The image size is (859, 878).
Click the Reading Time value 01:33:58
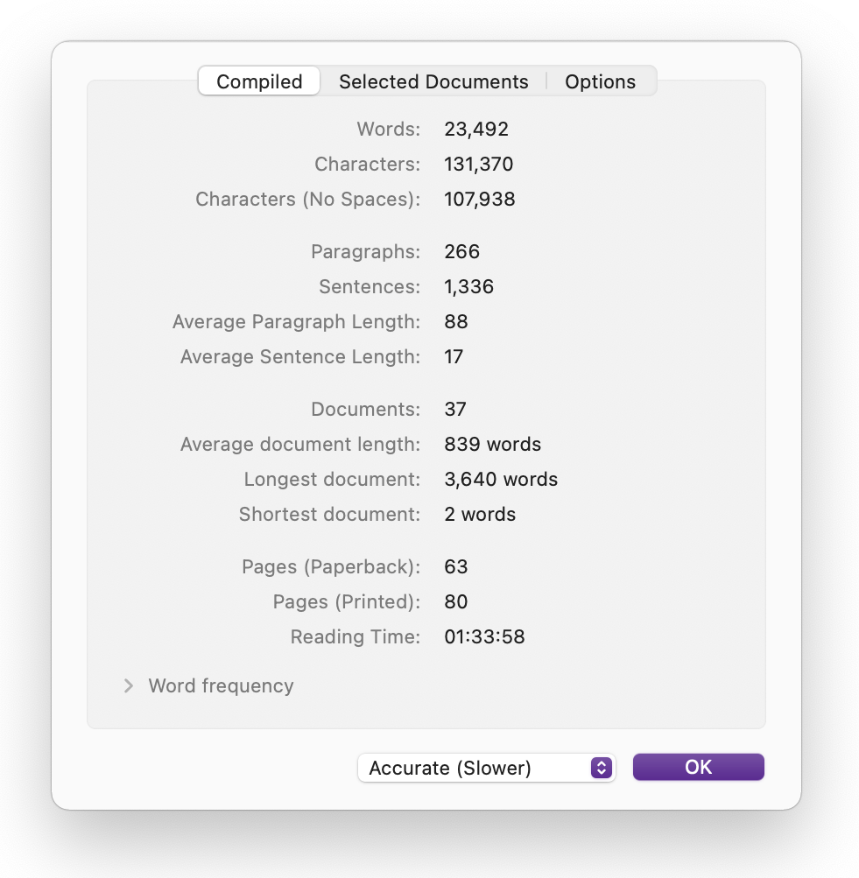coord(484,637)
